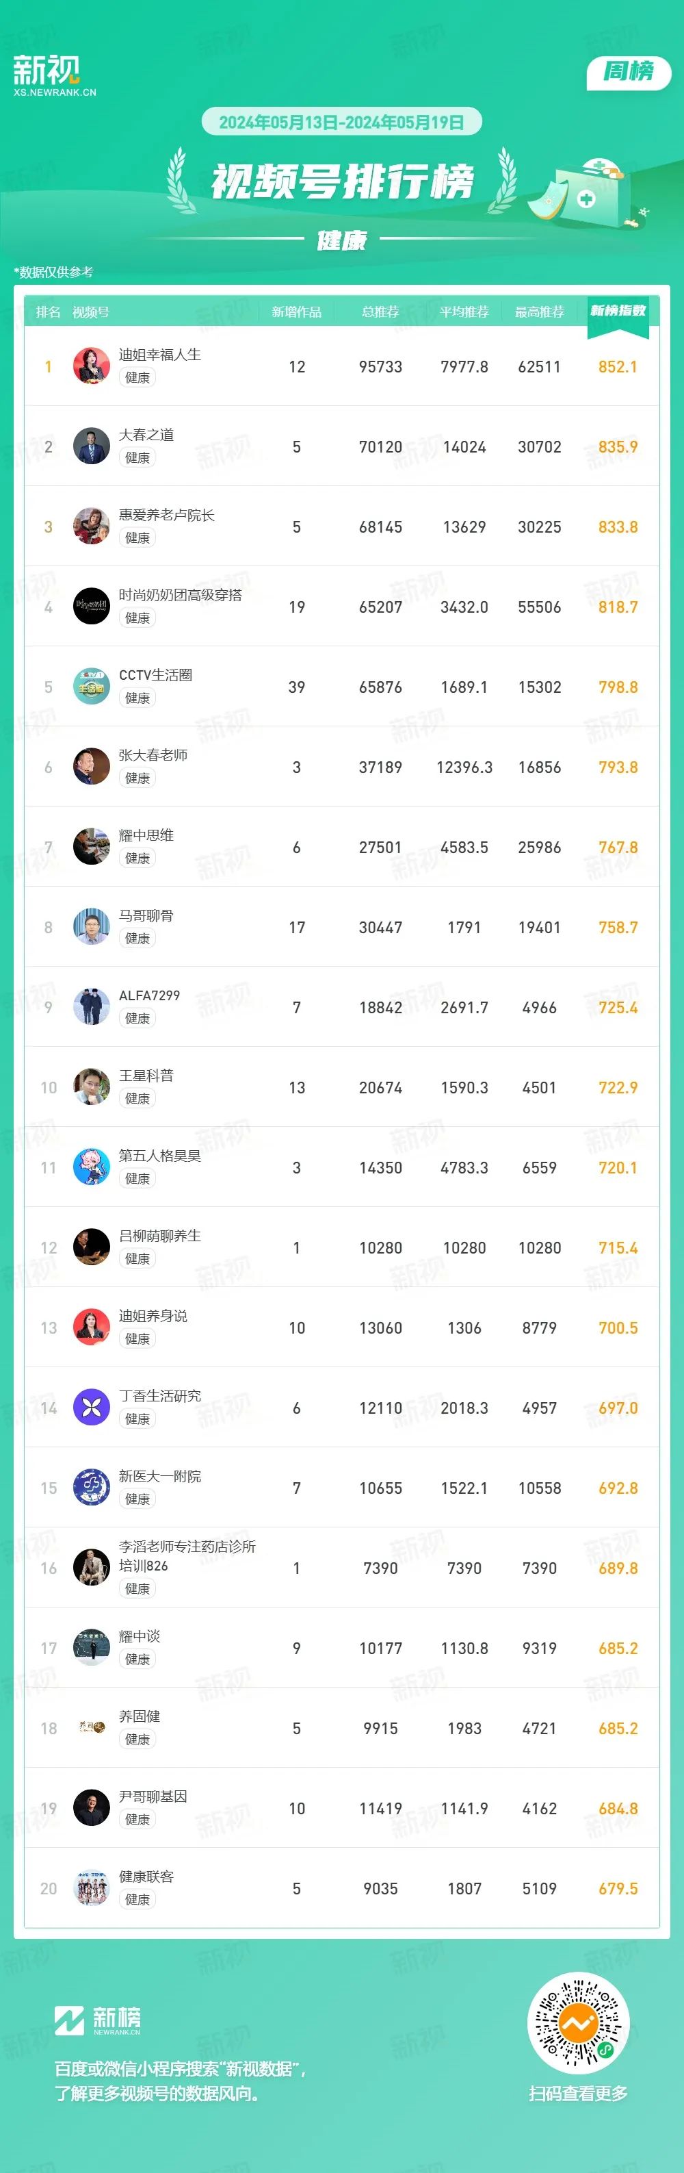Click the CCTV生活圈 account icon
Screen dimensions: 684x2173
(92, 687)
